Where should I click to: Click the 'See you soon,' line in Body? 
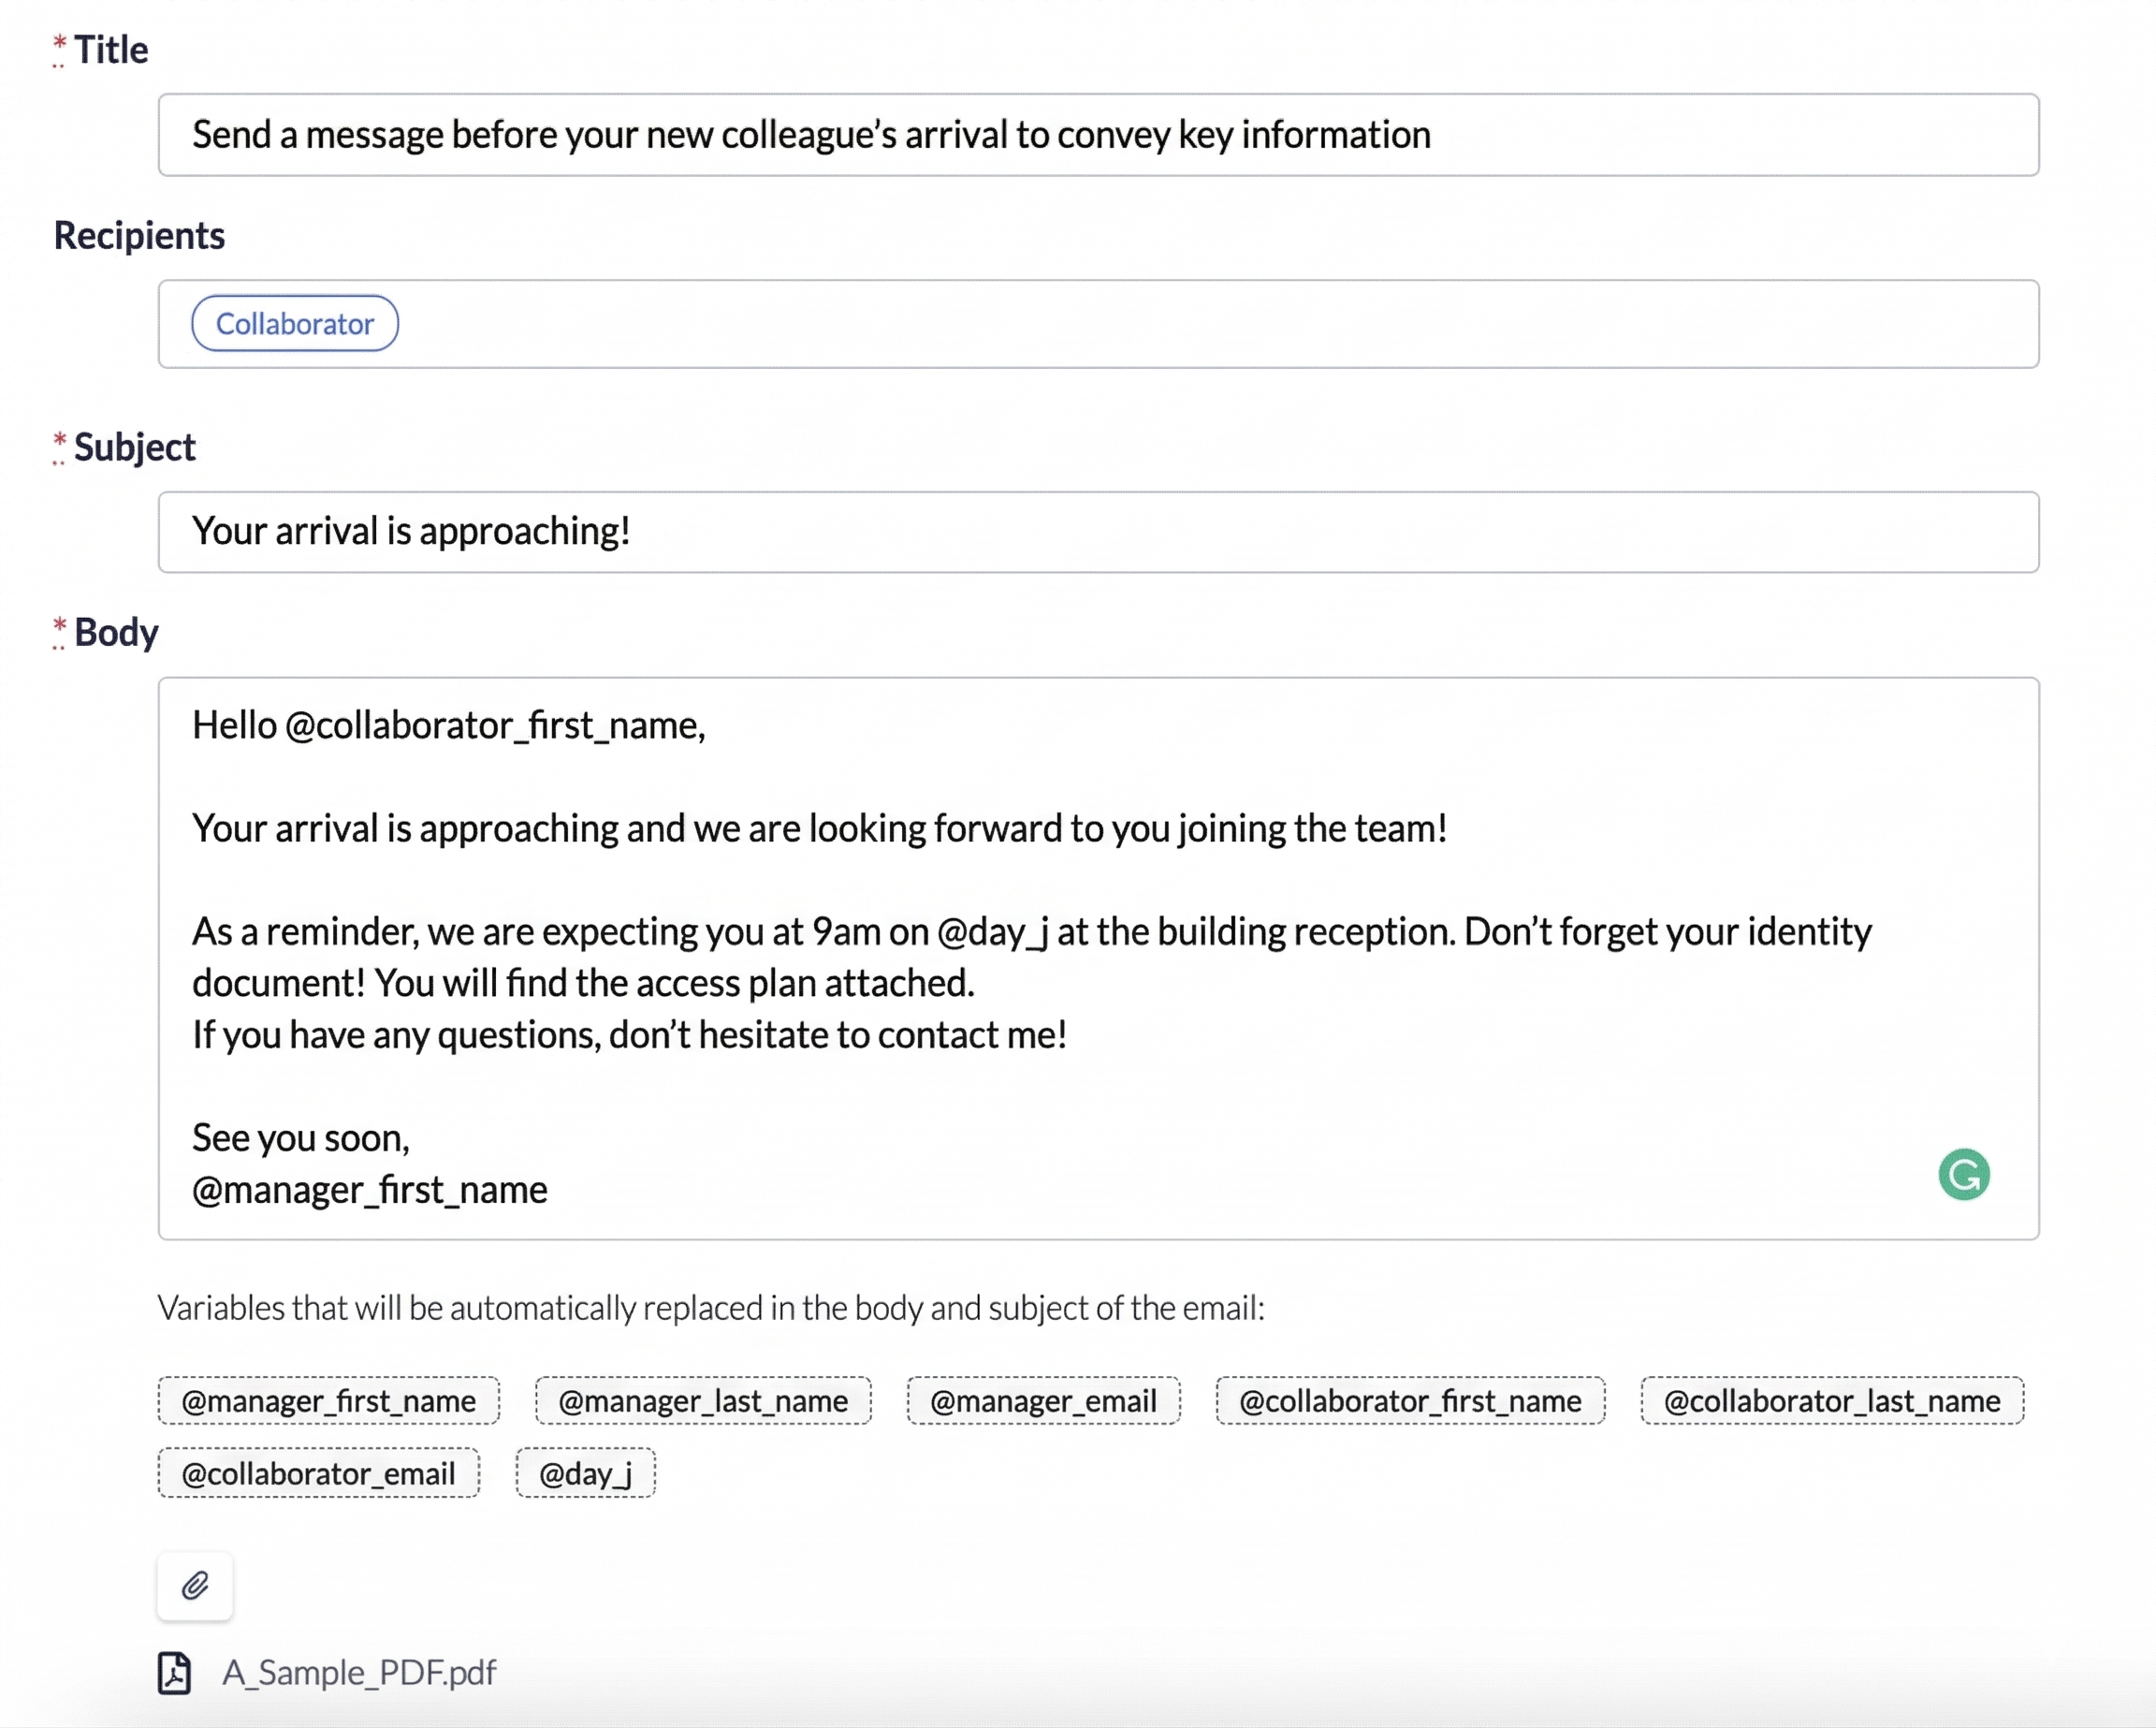tap(301, 1138)
